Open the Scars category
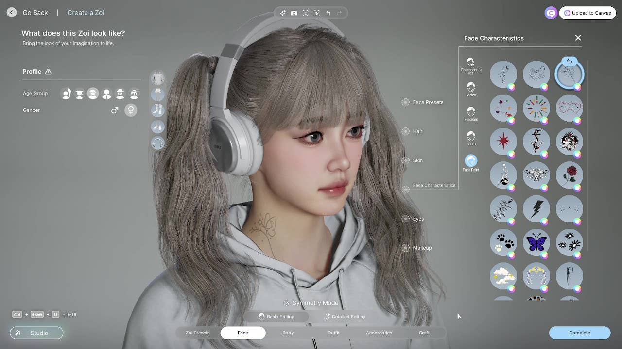 tap(471, 138)
